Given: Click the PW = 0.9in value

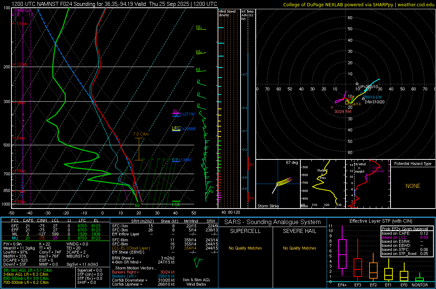Looking at the screenshot, I should 13,244.
